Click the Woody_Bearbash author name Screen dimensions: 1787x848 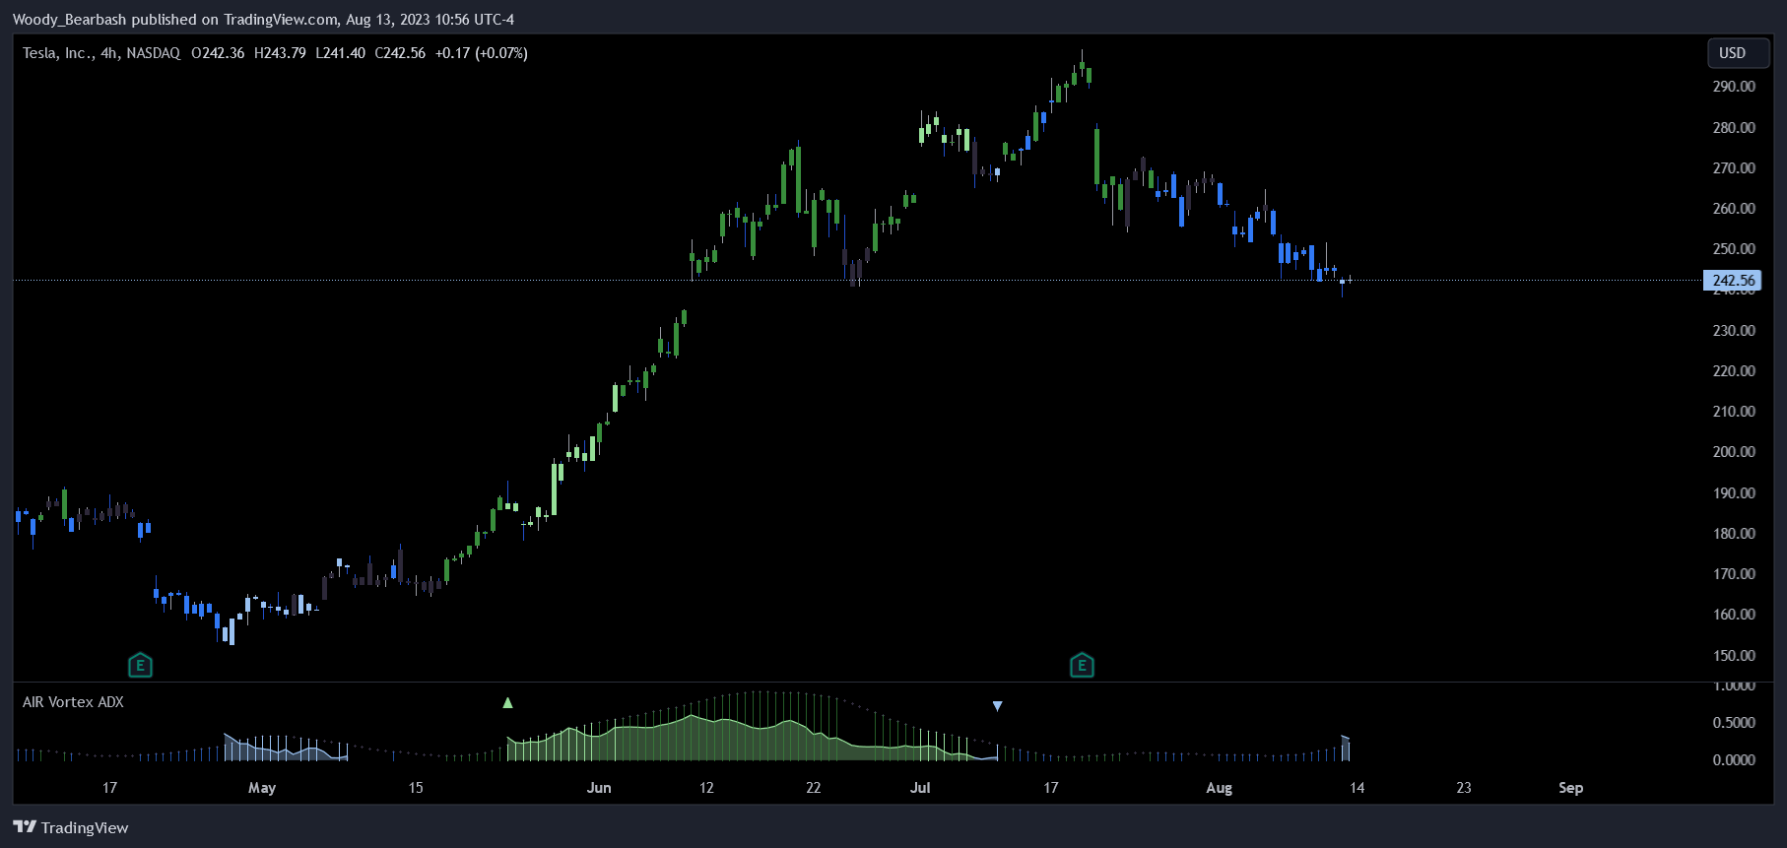point(70,20)
